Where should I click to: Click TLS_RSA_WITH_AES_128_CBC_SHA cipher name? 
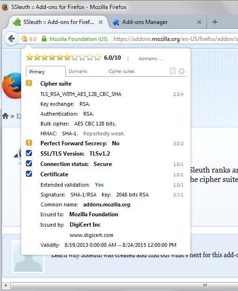point(81,94)
